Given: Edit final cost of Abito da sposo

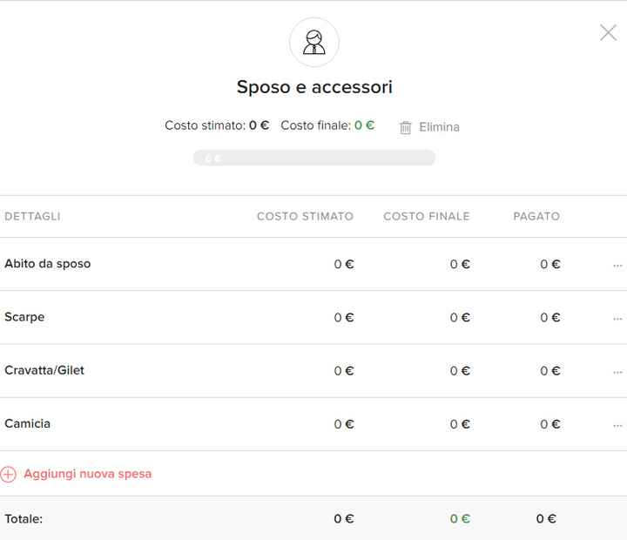Looking at the screenshot, I should tap(460, 264).
